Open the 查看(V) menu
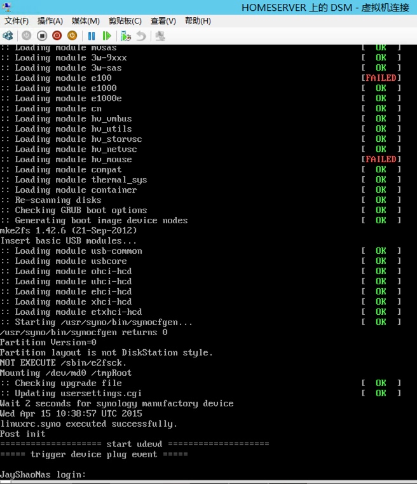Viewport: 417px width, 484px height. pyautogui.click(x=163, y=21)
